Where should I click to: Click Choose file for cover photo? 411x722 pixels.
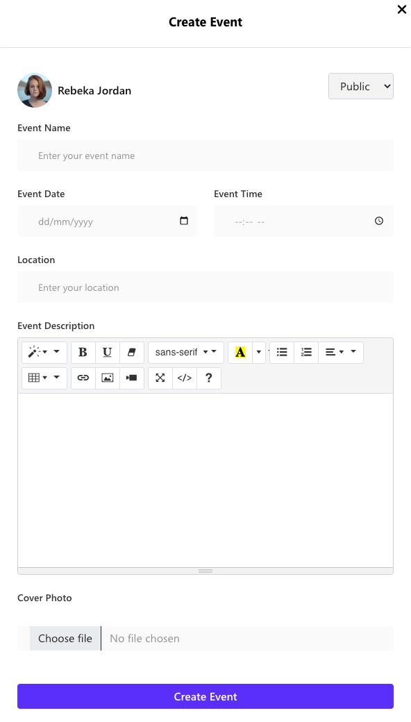(65, 638)
